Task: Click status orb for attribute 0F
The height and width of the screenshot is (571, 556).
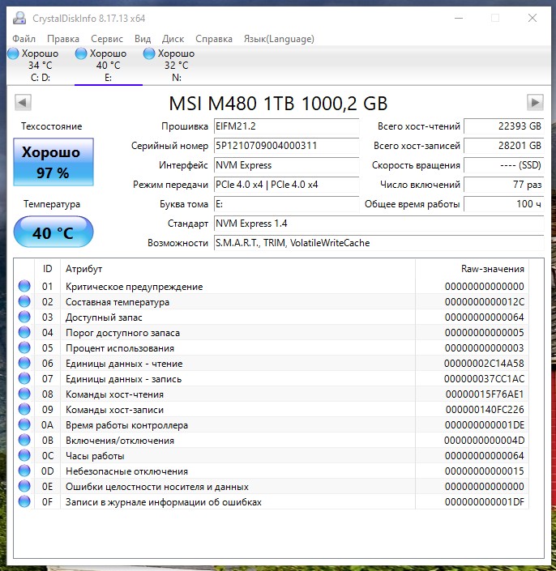Action: (24, 501)
